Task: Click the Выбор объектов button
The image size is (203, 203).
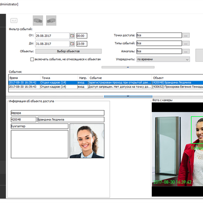Action: (x=69, y=51)
